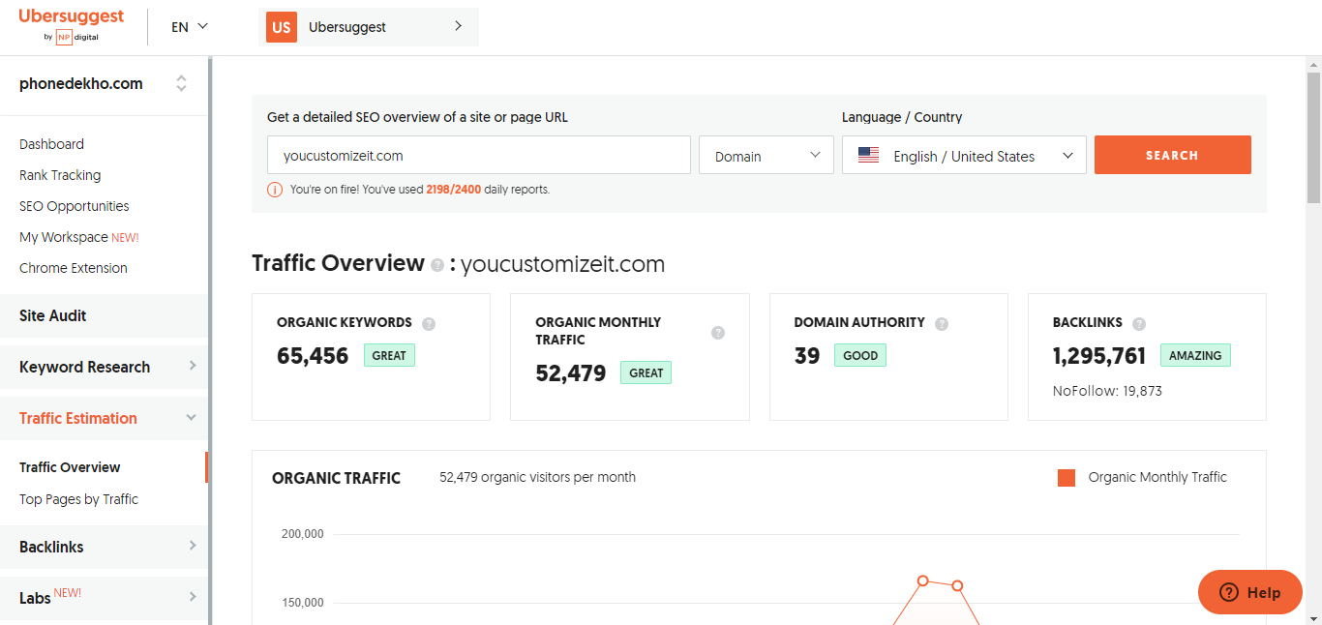
Task: Expand the Backlinks section
Action: [104, 547]
